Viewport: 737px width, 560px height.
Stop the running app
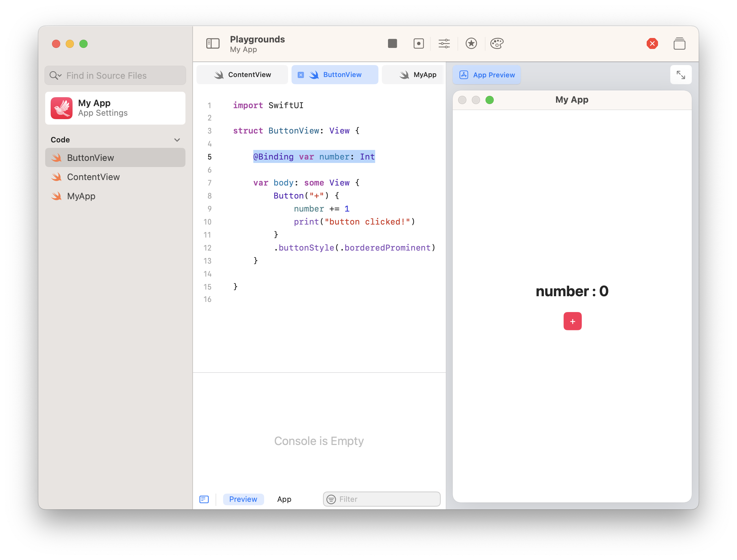coord(392,43)
